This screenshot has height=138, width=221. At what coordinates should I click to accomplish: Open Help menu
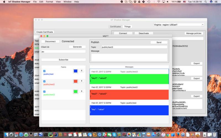tap(77, 2)
